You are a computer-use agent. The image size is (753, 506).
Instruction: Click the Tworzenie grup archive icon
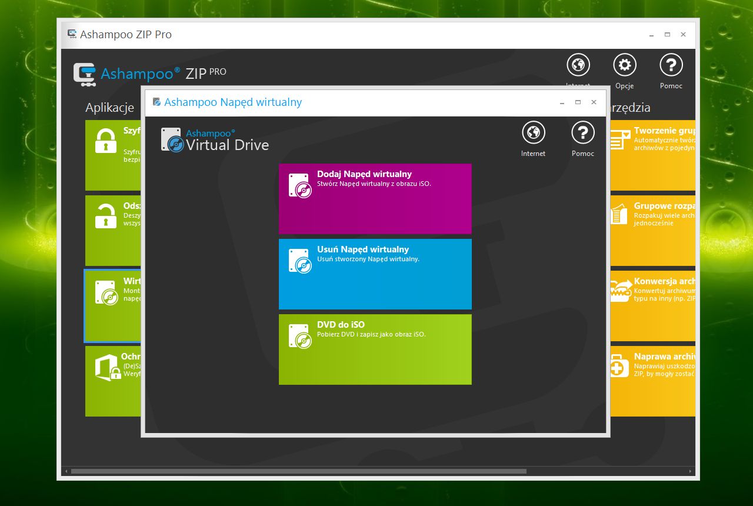[619, 141]
